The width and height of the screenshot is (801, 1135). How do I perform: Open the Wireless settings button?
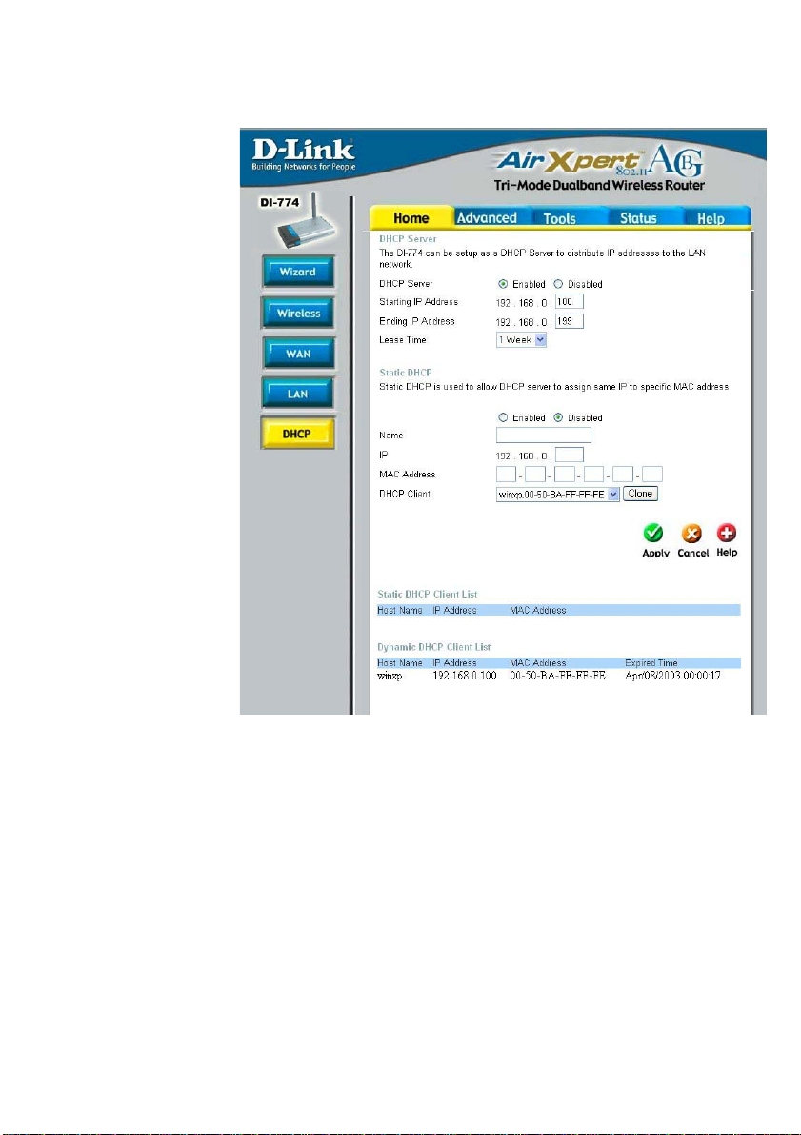pos(298,314)
